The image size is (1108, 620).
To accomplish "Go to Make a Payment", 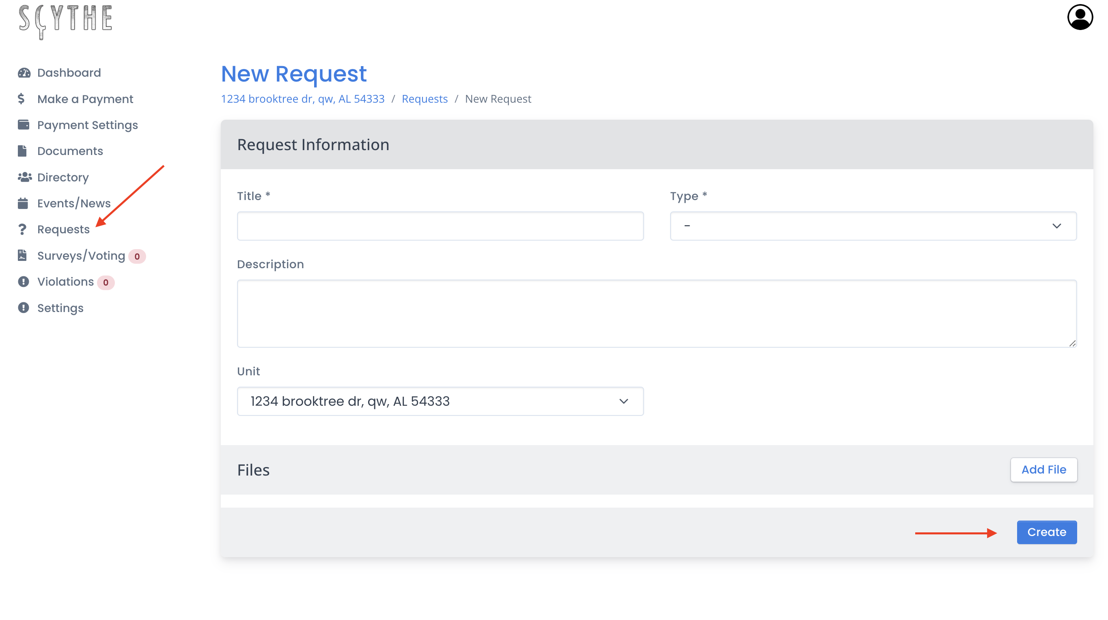I will 85,99.
